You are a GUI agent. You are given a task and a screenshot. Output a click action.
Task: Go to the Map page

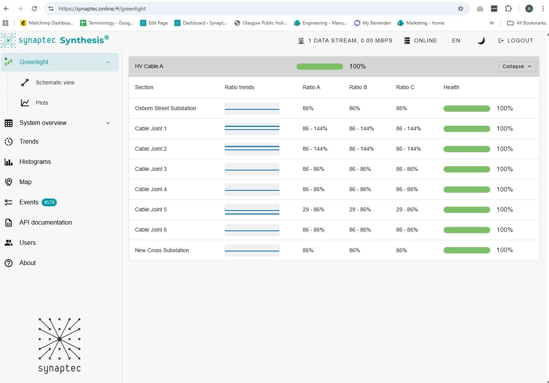pos(25,182)
